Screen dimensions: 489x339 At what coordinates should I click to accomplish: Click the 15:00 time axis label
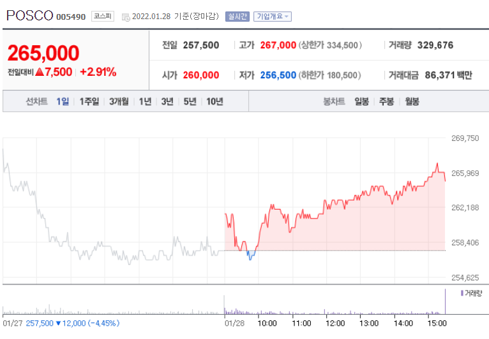(437, 323)
